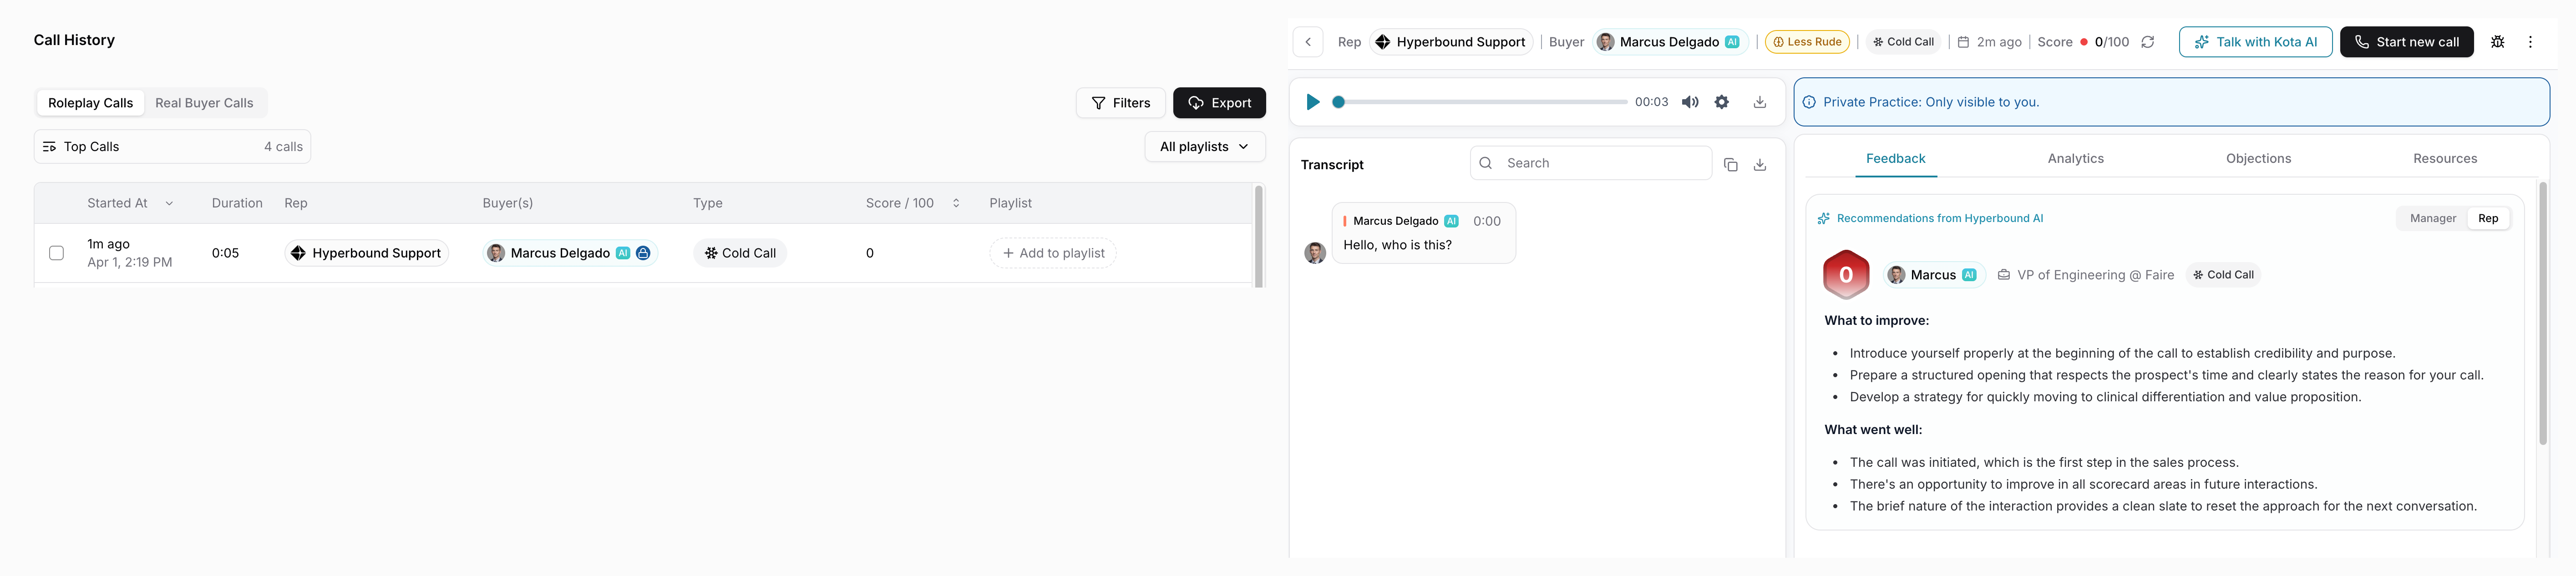Click the briefcase icon before VP of Engineering
The height and width of the screenshot is (576, 2576).
tap(2003, 275)
